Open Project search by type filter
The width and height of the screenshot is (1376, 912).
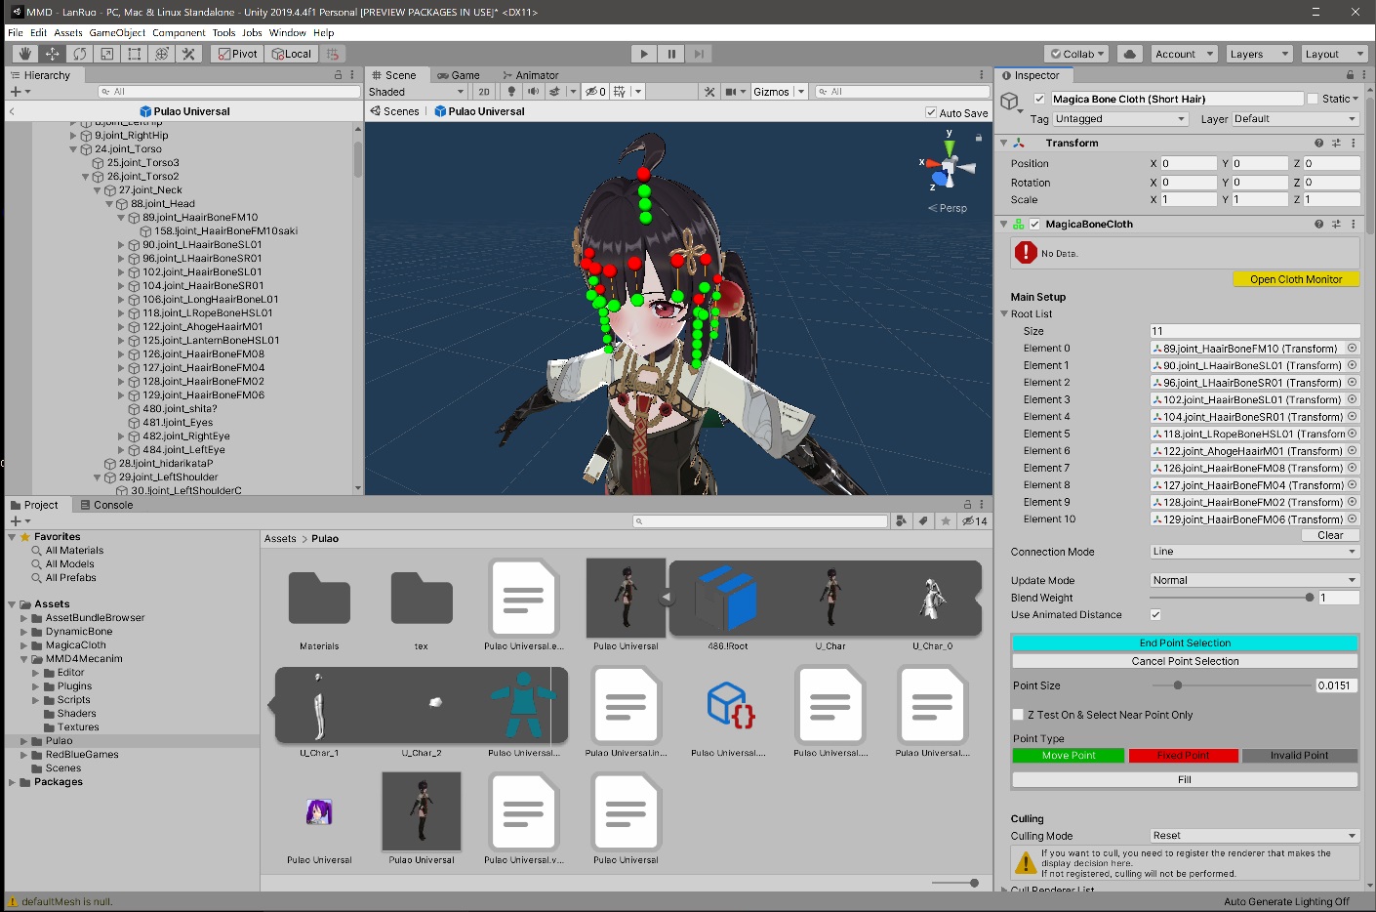click(901, 521)
